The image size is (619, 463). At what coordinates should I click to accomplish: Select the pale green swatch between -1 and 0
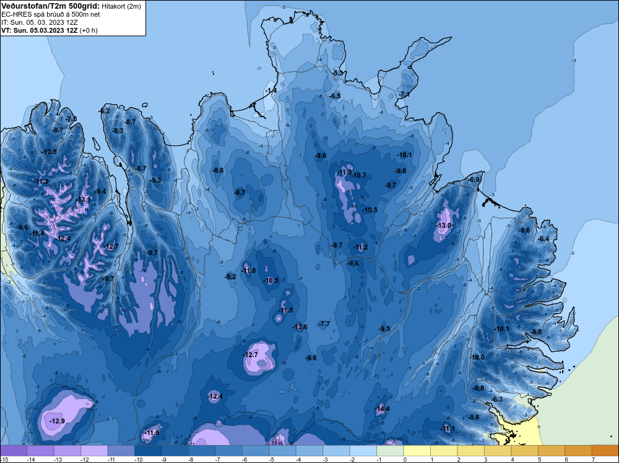(x=390, y=451)
